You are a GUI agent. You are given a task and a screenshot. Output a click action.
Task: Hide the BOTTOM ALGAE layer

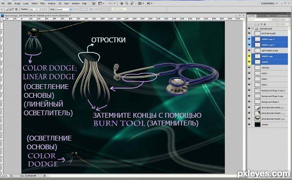pyautogui.click(x=249, y=33)
